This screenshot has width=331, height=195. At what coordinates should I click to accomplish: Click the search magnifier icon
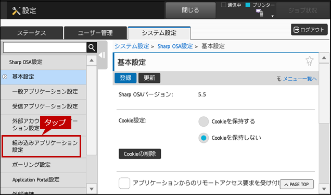tap(92, 47)
